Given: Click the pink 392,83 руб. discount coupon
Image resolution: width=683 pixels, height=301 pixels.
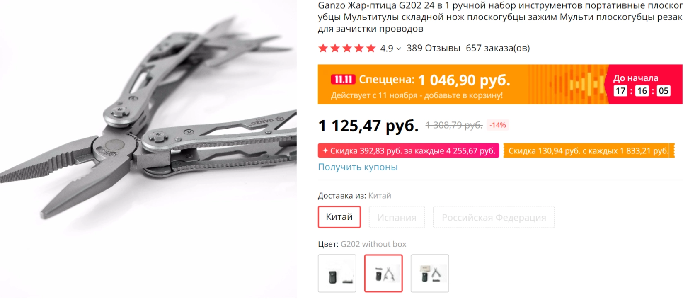Looking at the screenshot, I should coord(408,150).
